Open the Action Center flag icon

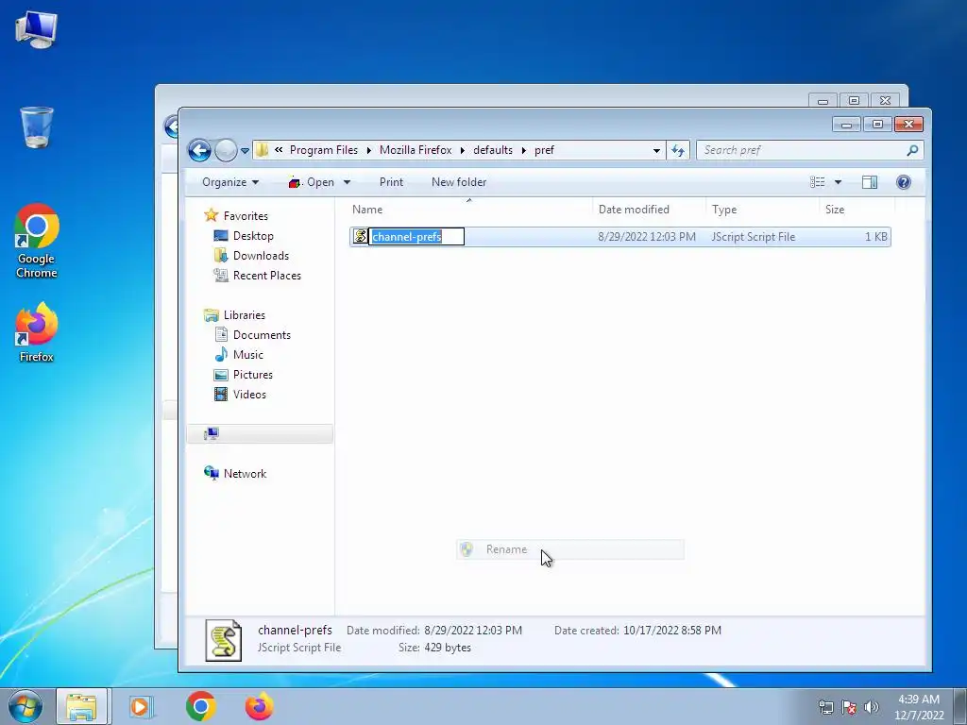(x=849, y=707)
